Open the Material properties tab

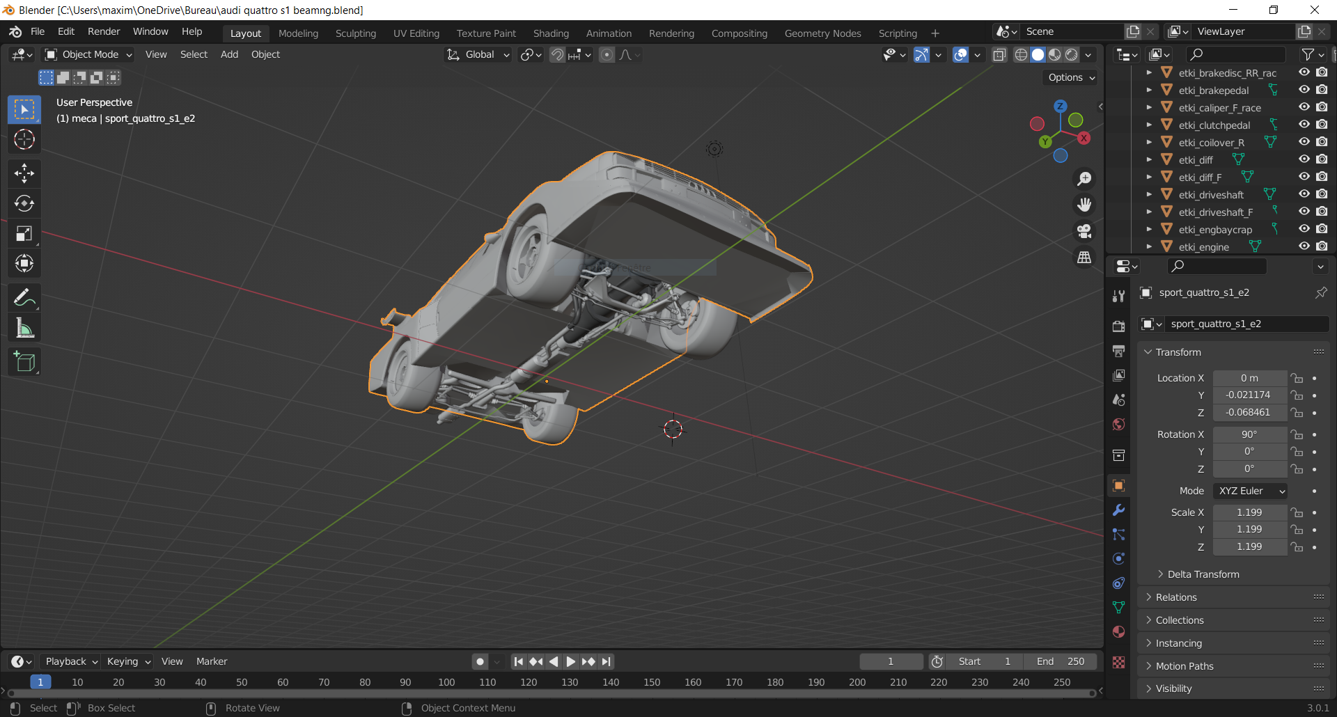tap(1118, 631)
